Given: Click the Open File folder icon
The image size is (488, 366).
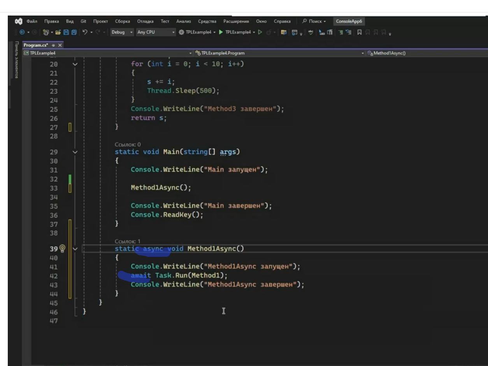Looking at the screenshot, I should coord(58,32).
